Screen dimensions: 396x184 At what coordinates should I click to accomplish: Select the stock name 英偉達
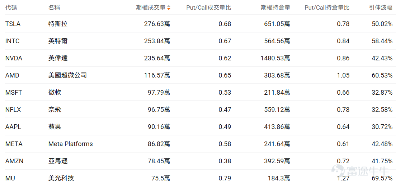point(58,58)
